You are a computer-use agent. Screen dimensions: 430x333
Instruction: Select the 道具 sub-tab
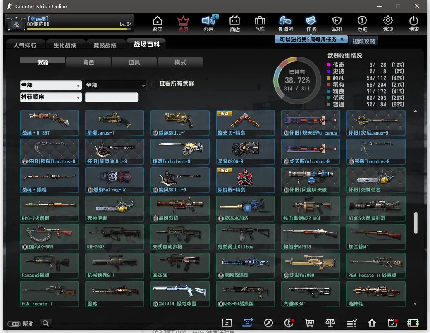[x=134, y=62]
